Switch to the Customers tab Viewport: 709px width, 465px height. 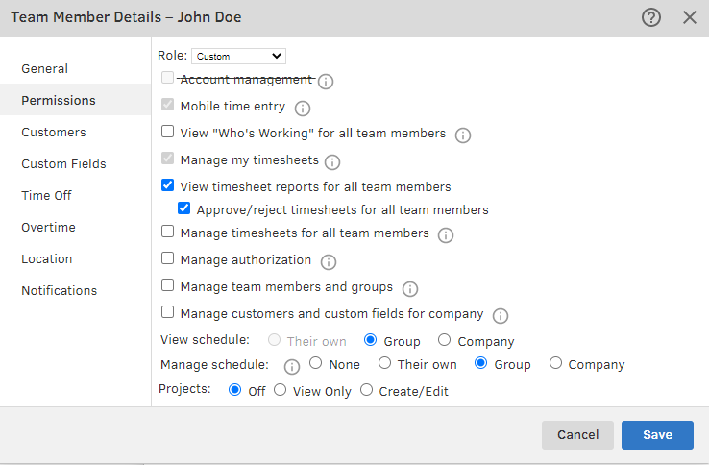coord(54,132)
